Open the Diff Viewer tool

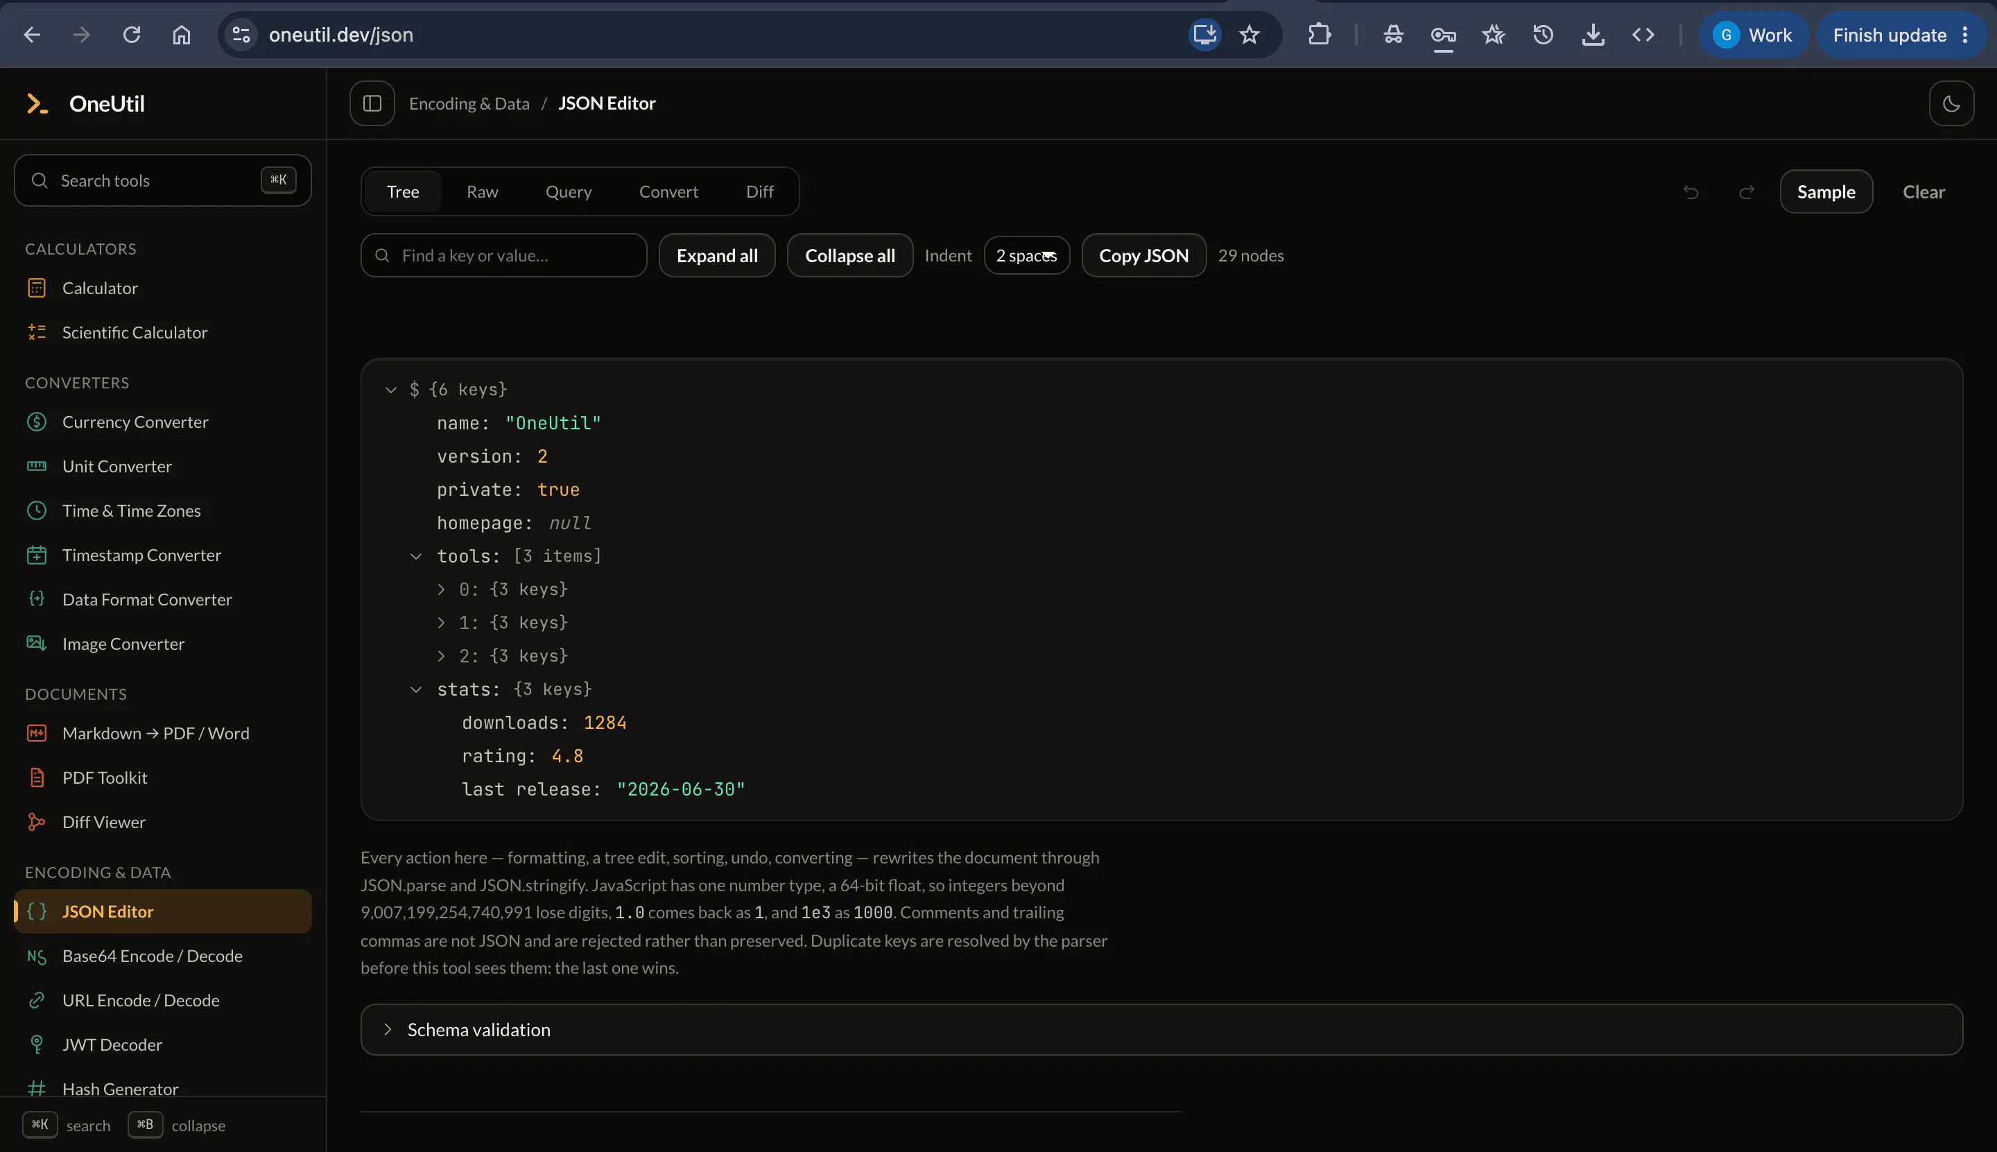tap(163, 821)
